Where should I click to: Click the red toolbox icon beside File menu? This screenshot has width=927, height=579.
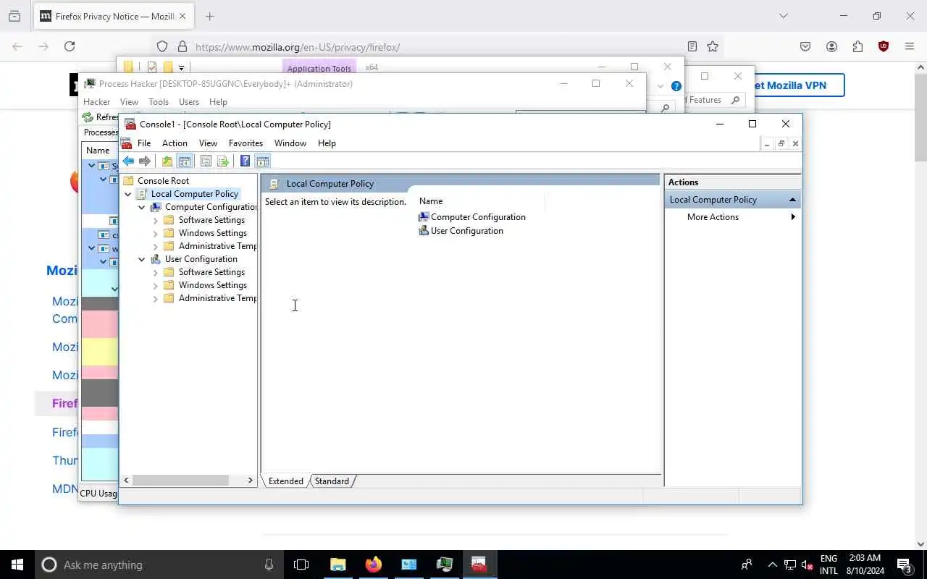(x=127, y=143)
